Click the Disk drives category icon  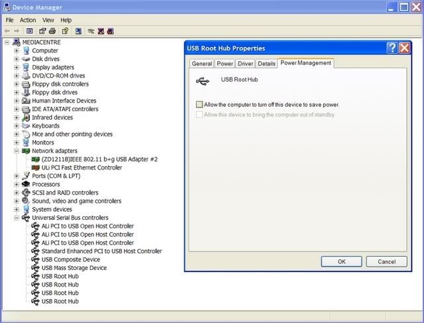point(26,59)
